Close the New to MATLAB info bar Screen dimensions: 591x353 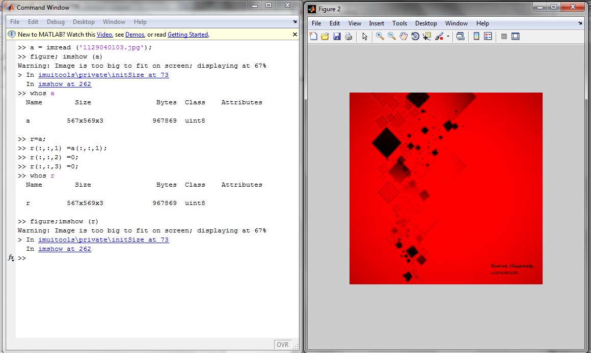295,34
